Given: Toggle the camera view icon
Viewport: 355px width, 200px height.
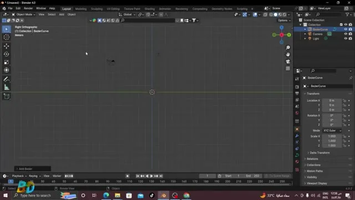Looking at the screenshot, I should (x=288, y=62).
